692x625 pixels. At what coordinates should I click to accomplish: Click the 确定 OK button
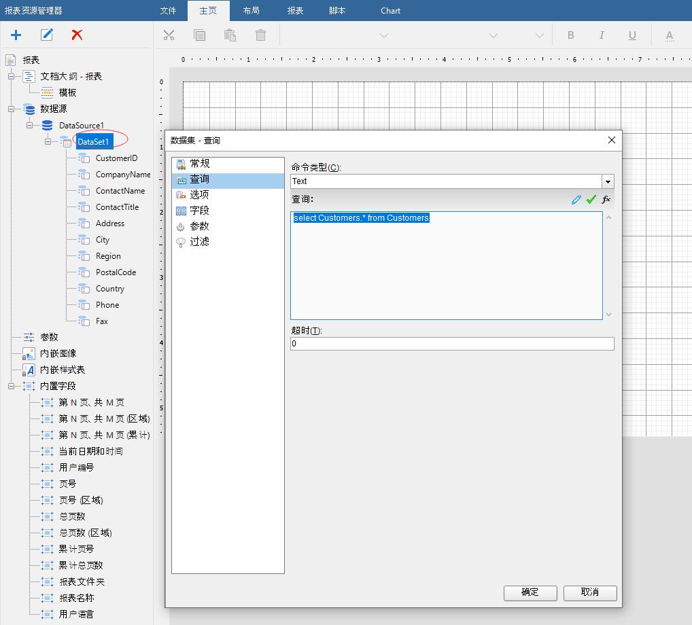tap(530, 592)
